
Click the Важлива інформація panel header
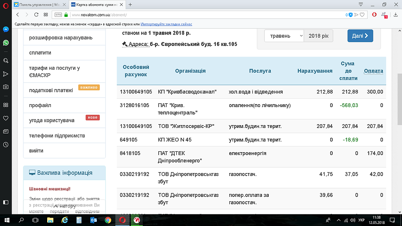64,173
